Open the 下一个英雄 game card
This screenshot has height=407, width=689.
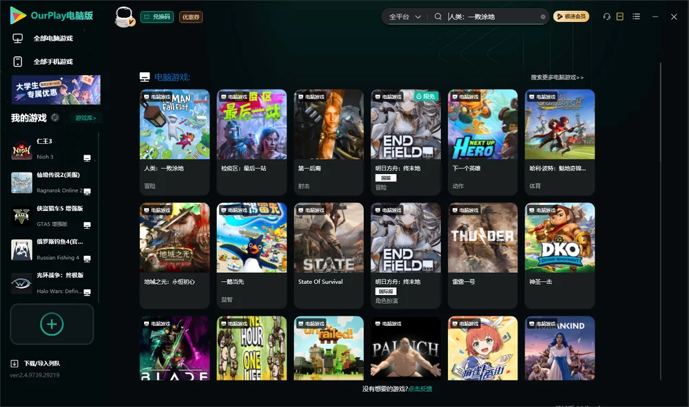482,142
